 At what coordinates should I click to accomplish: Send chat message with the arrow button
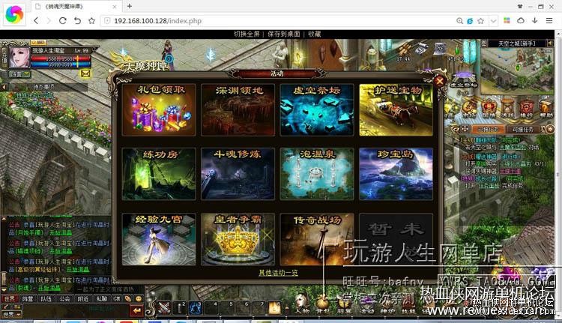point(136,310)
